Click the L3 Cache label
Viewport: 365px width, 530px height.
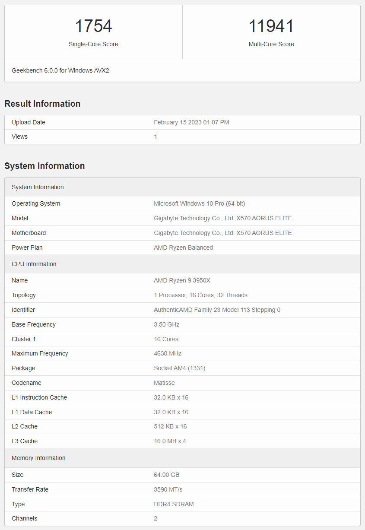pyautogui.click(x=25, y=441)
